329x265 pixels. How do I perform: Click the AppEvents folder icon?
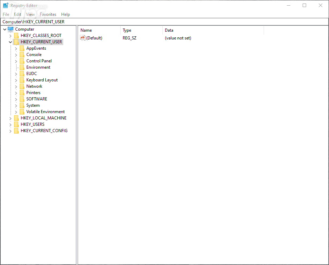click(22, 48)
